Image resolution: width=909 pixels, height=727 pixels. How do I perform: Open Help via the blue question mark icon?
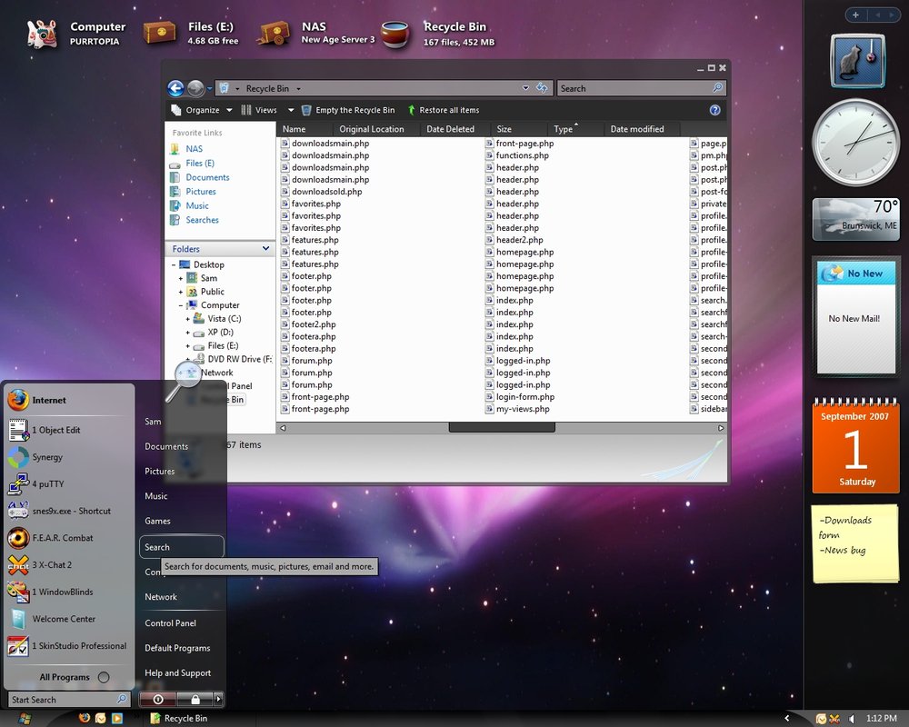tap(715, 110)
